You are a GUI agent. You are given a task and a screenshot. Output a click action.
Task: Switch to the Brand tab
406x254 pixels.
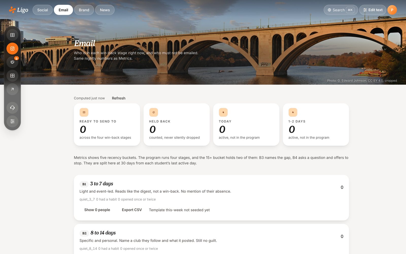pos(84,10)
